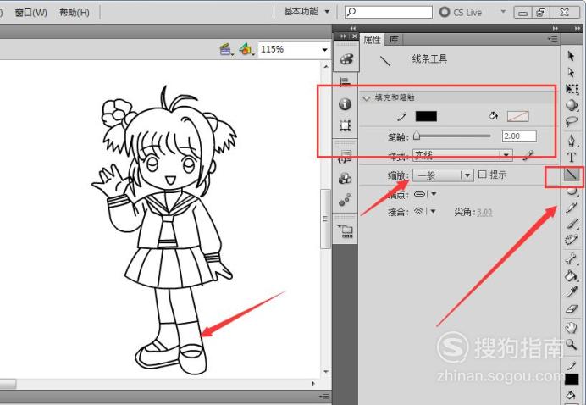Open the Info panel icon
This screenshot has width=586, height=405.
345,103
